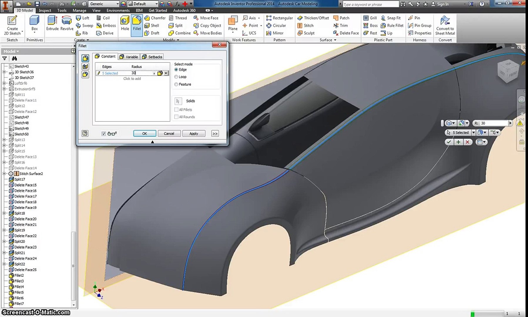Choose the Loft tool
The height and width of the screenshot is (317, 528).
(83, 18)
